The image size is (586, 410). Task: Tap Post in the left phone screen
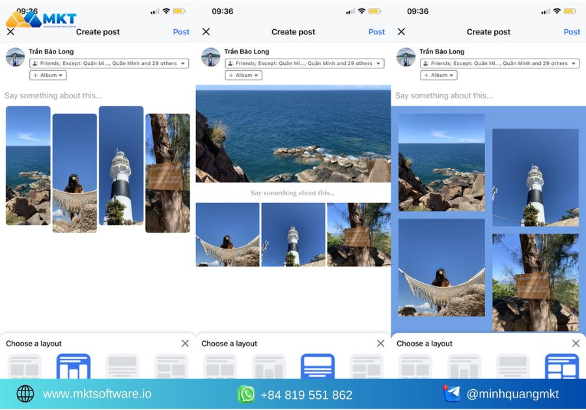tap(181, 32)
